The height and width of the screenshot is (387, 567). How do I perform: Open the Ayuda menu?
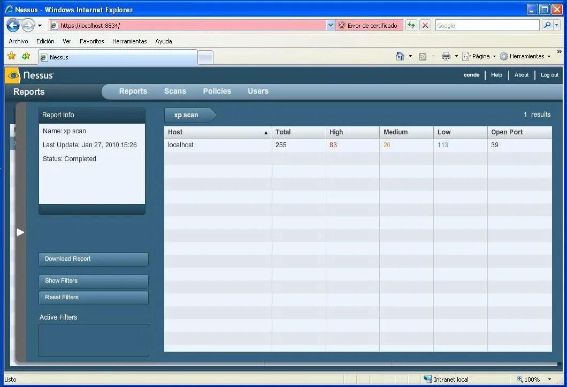(x=164, y=41)
